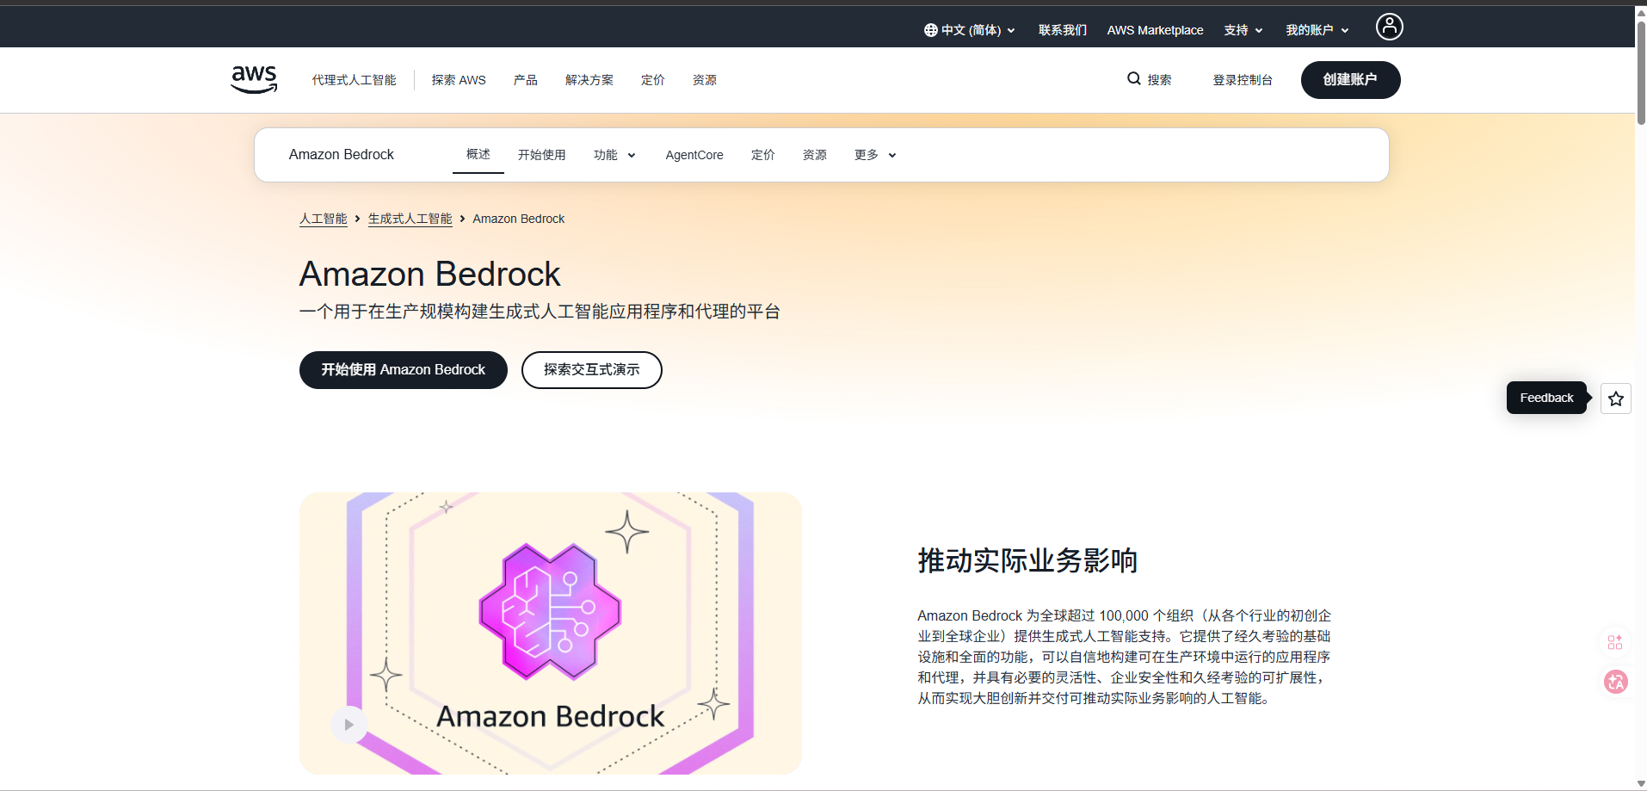Click 登录控制台 link

point(1242,80)
